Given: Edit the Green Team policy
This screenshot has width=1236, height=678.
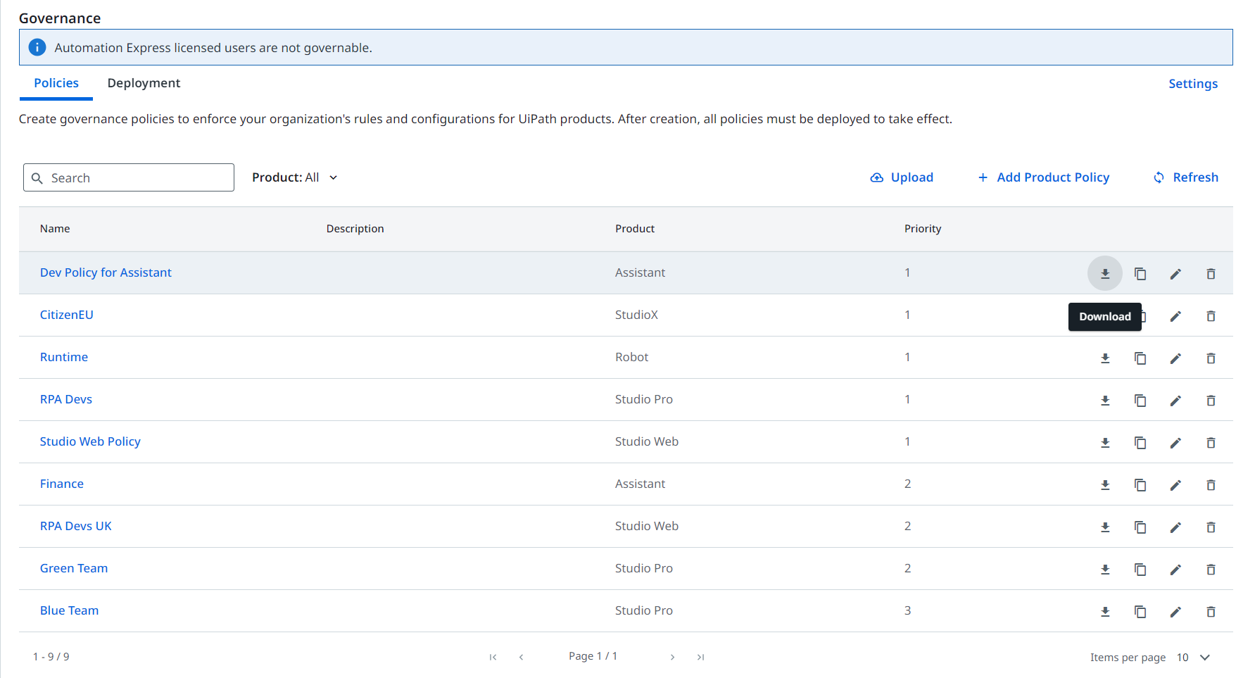Looking at the screenshot, I should pyautogui.click(x=1175, y=569).
